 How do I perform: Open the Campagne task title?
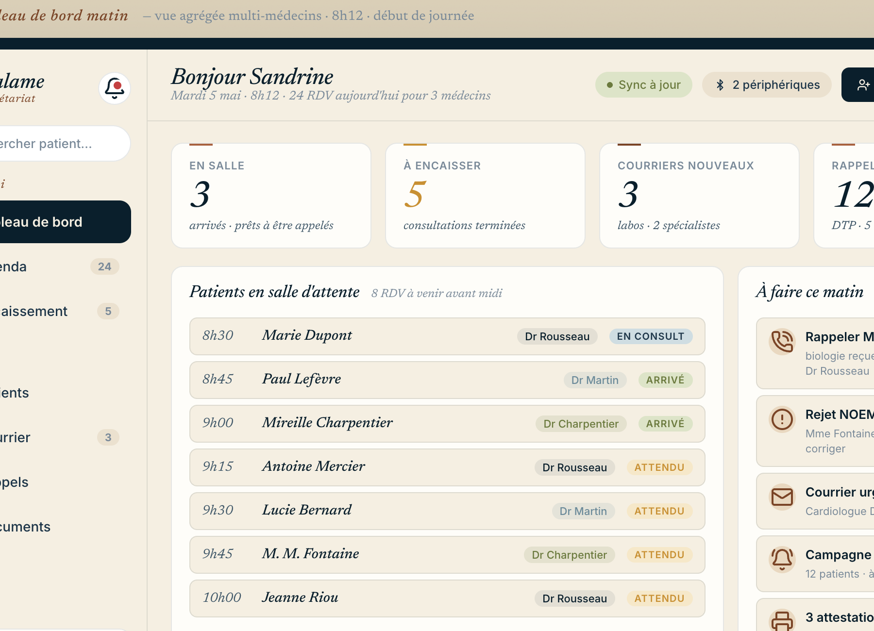pos(840,555)
